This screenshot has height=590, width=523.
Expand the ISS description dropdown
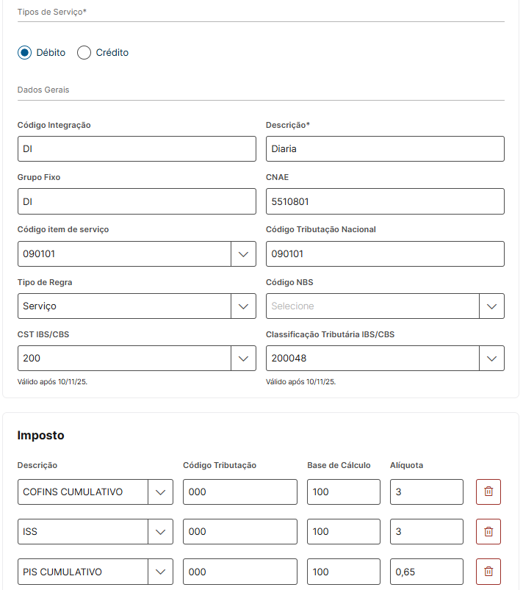pos(160,532)
